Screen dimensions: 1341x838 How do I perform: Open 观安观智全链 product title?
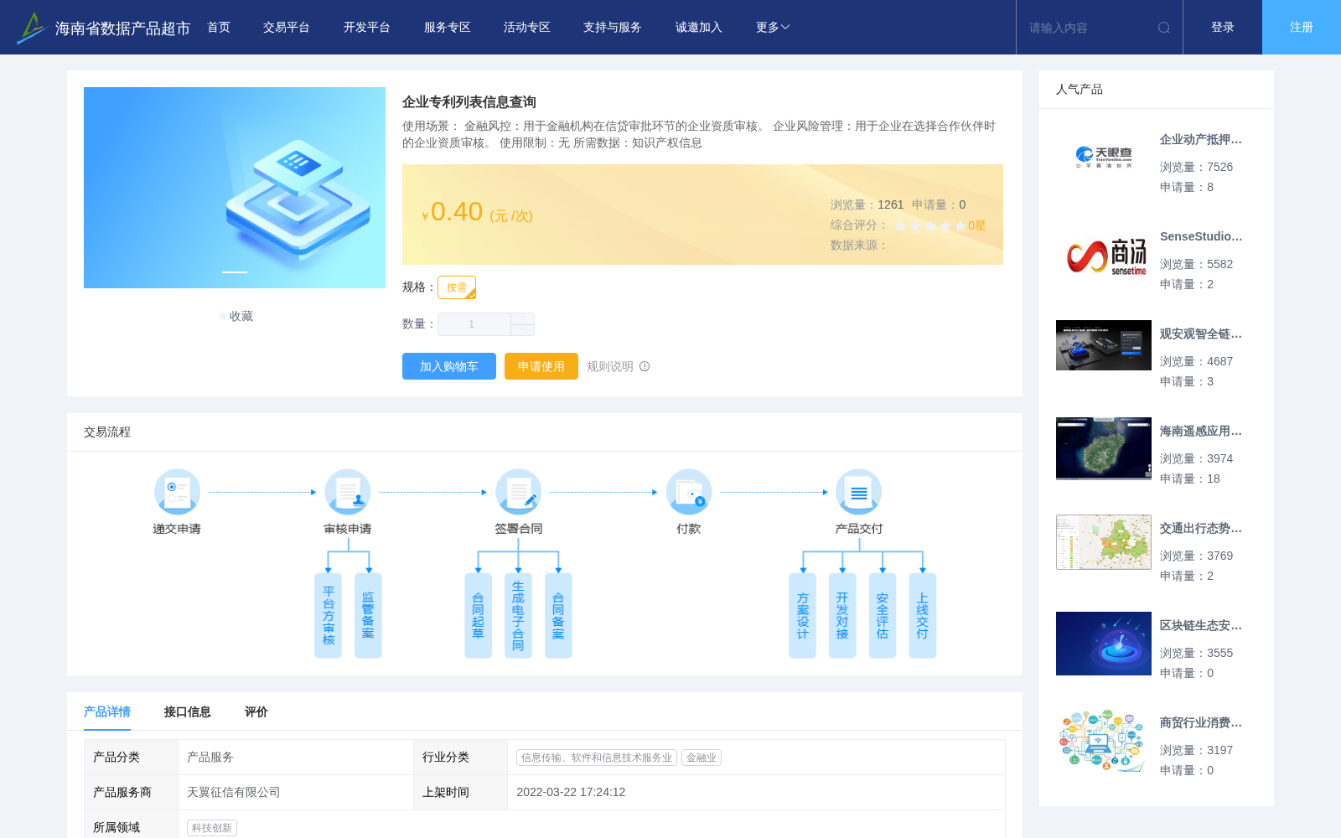point(1201,334)
